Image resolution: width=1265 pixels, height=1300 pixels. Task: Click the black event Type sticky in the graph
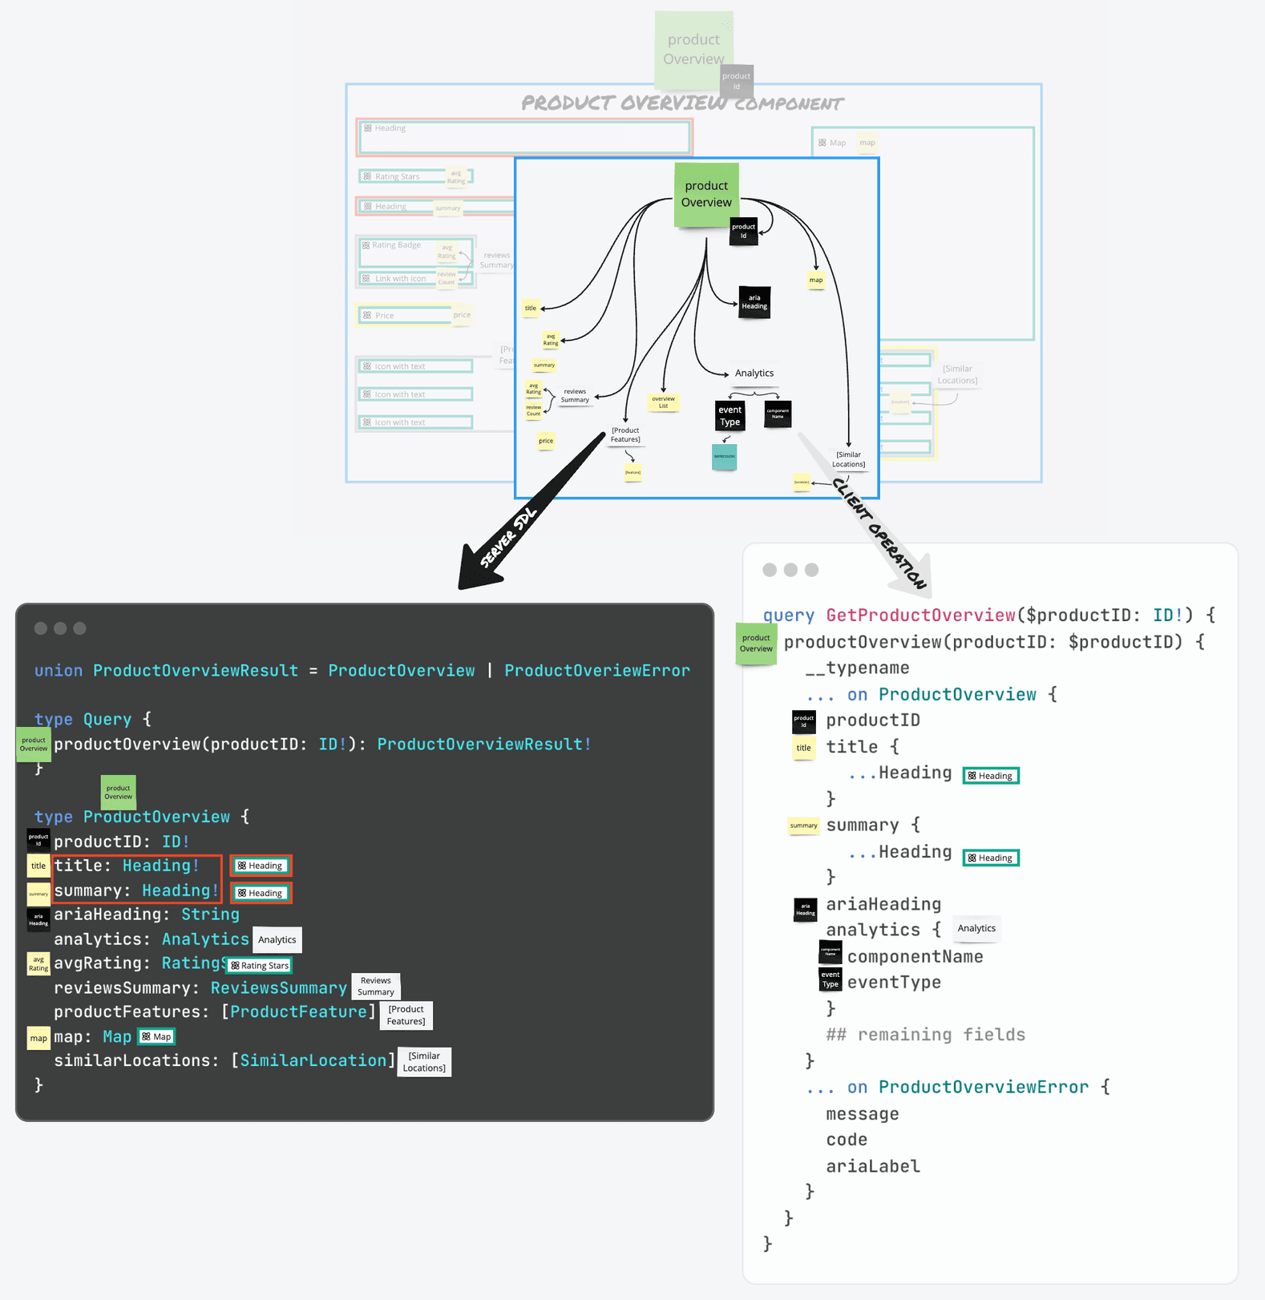tap(729, 415)
